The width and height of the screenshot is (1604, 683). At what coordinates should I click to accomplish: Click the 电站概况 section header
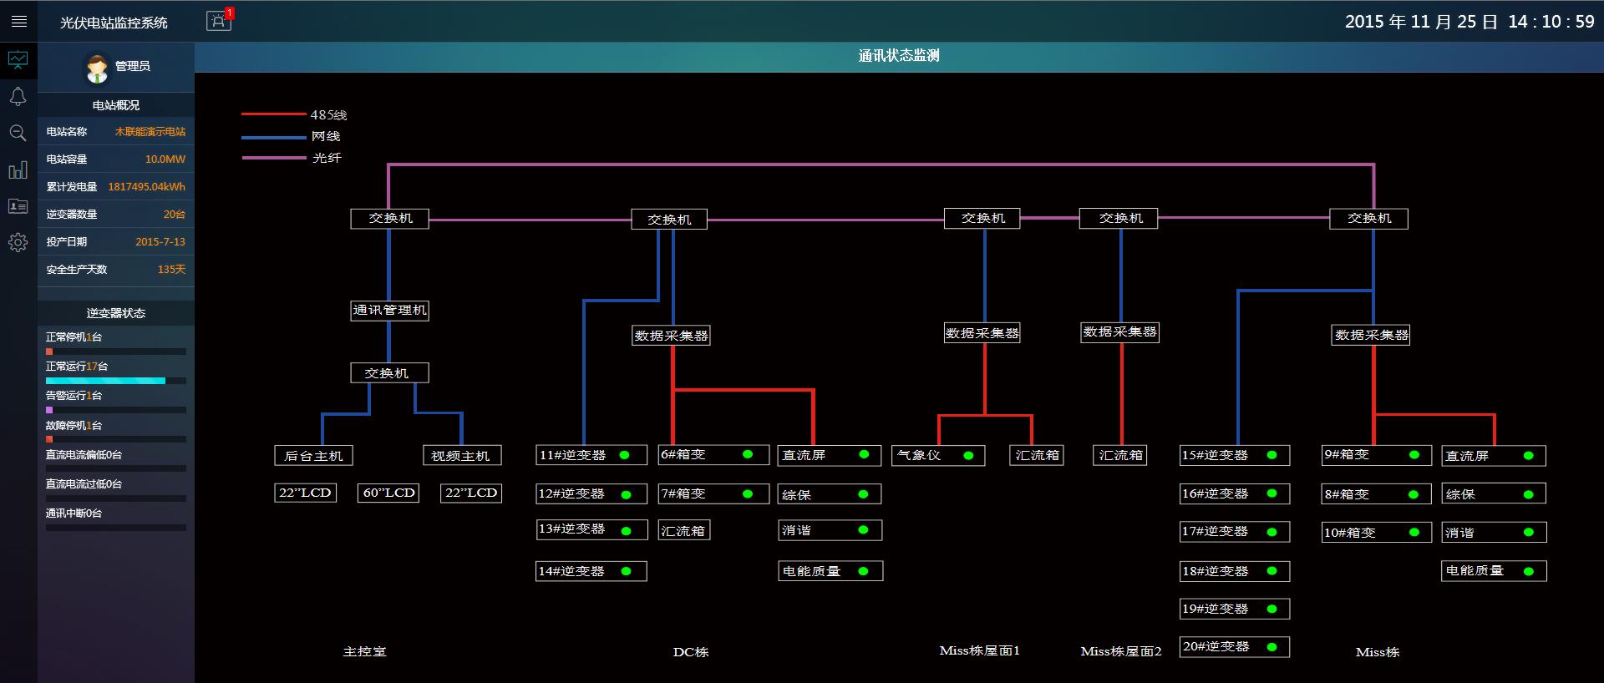[x=116, y=105]
